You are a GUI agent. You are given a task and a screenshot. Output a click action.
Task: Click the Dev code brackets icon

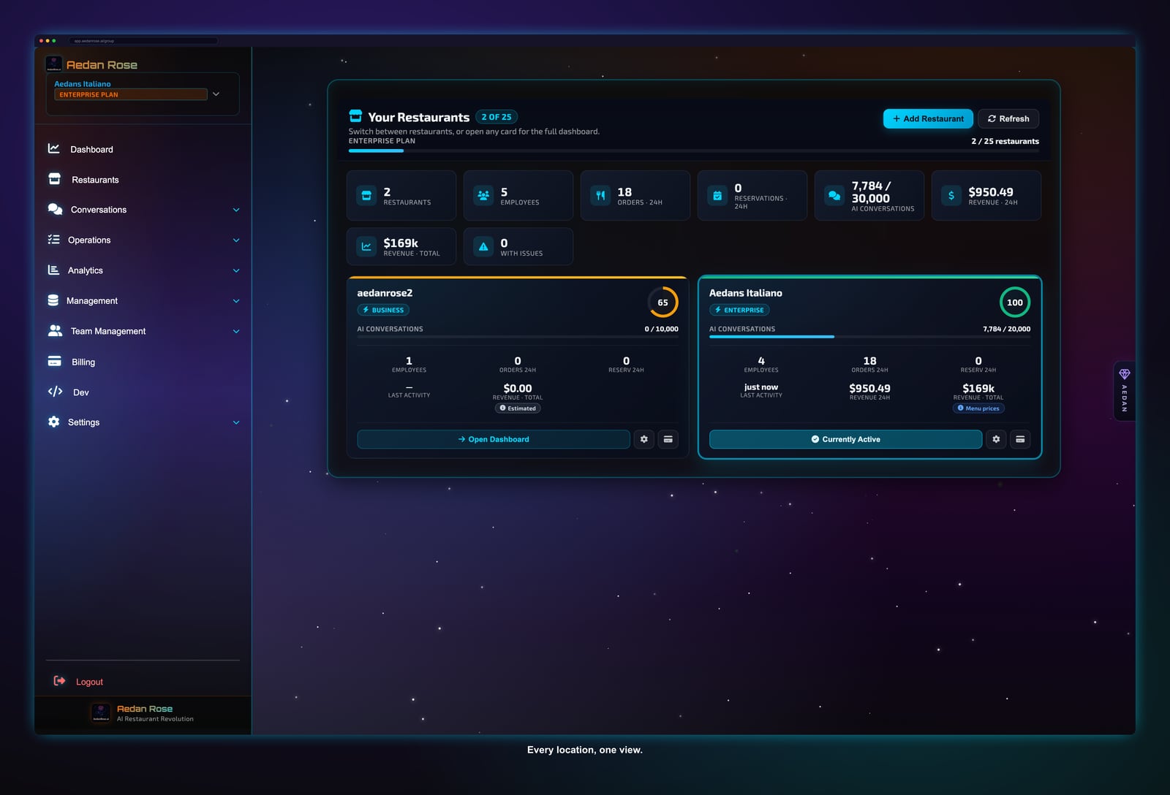[55, 392]
